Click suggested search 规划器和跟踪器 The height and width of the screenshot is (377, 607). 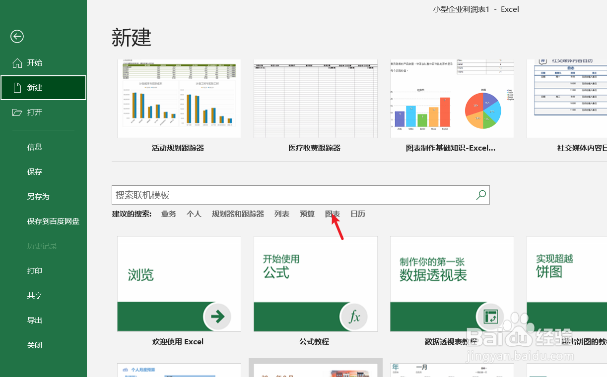(x=238, y=214)
